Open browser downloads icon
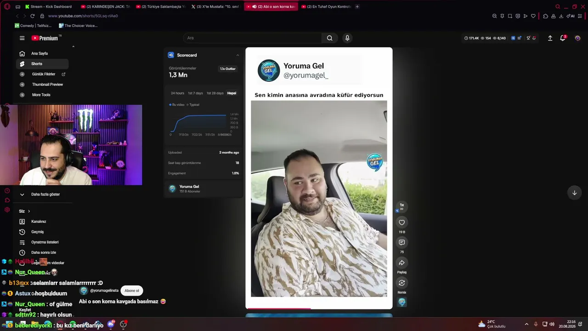Image resolution: width=588 pixels, height=331 pixels. coord(561,16)
